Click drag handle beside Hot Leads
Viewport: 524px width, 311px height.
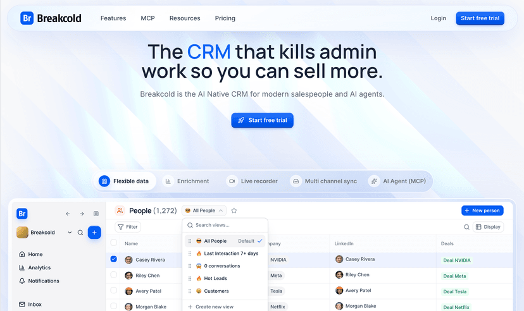[x=189, y=278]
